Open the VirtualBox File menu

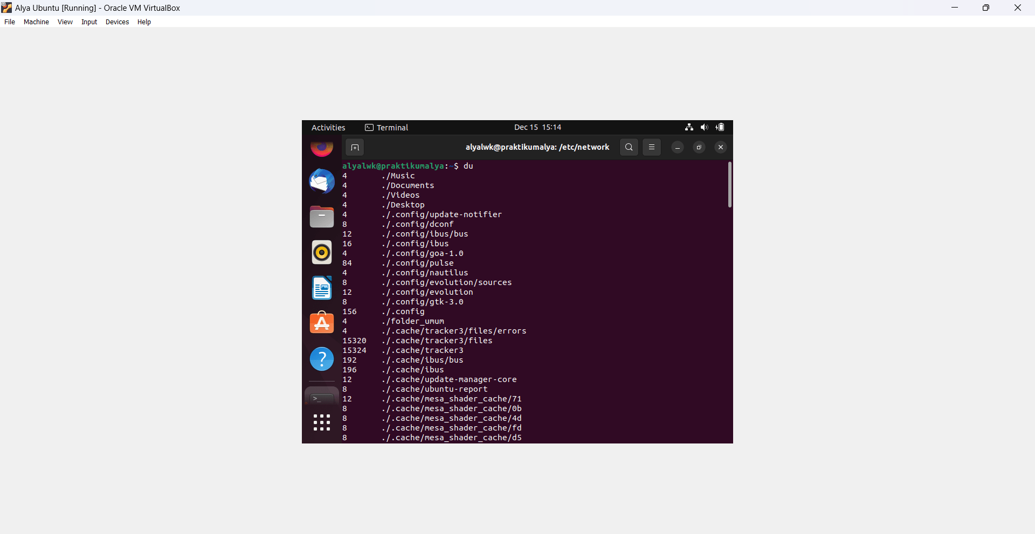coord(10,22)
